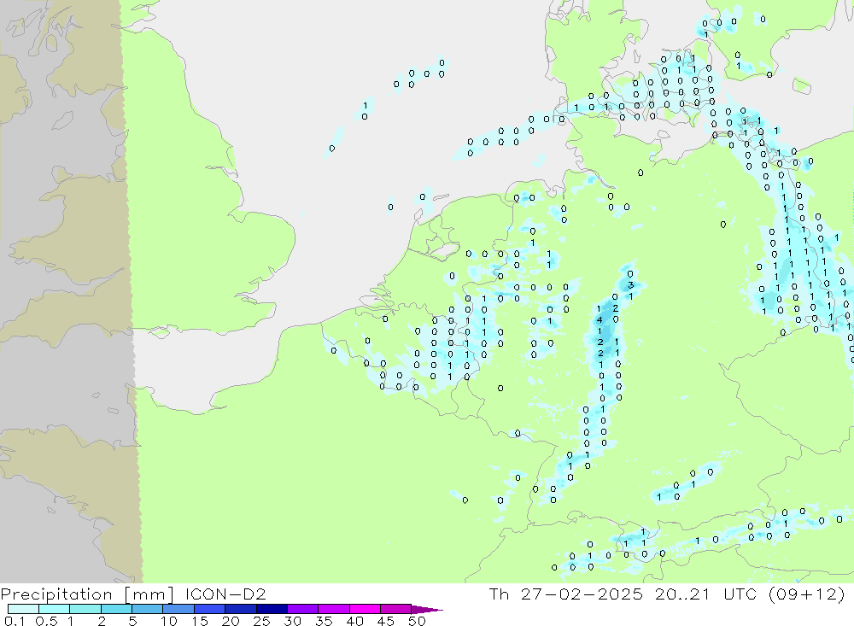Click the '35' legend scale label

[324, 621]
